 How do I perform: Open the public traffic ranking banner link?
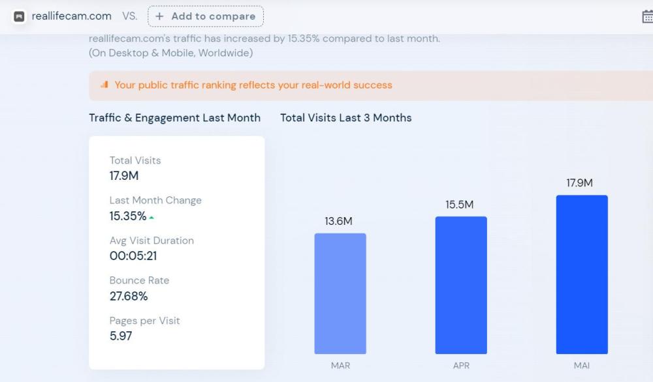click(253, 85)
